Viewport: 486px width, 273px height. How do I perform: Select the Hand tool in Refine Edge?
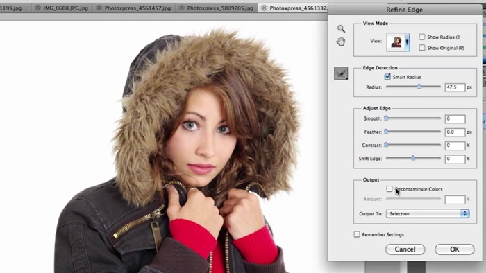tap(341, 42)
